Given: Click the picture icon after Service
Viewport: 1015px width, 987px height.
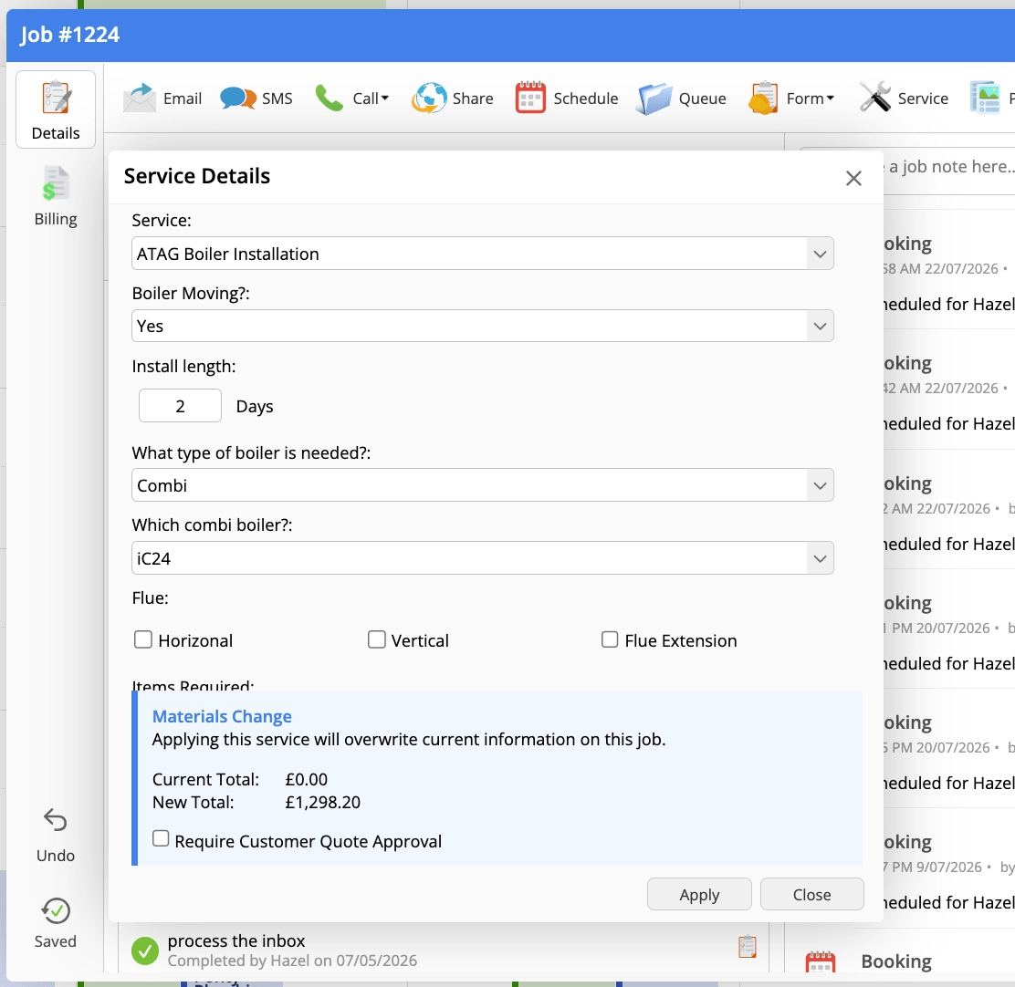Looking at the screenshot, I should 985,98.
